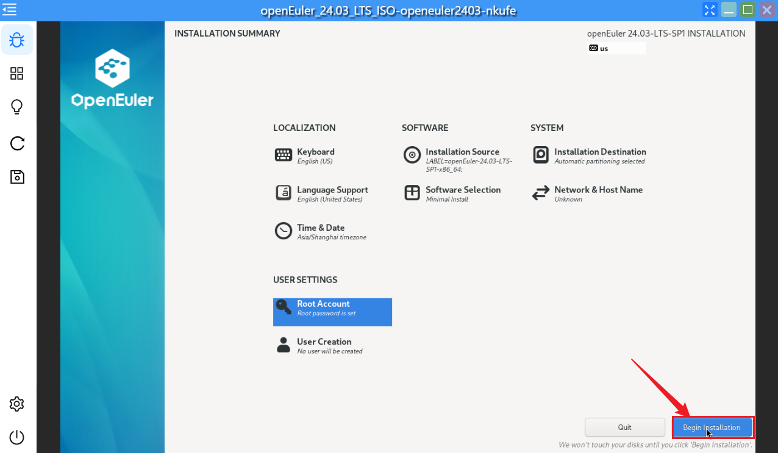Click 'Root password is set' text
This screenshot has height=453, width=778.
click(x=326, y=313)
